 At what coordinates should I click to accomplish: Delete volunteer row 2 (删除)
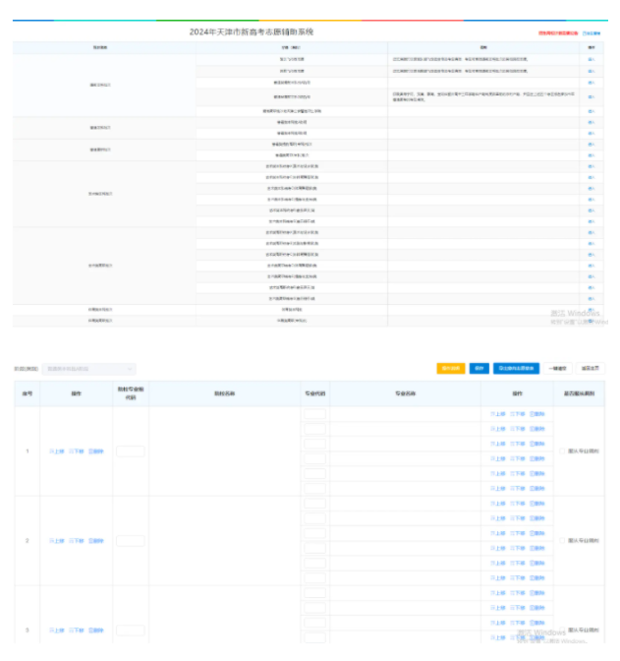pos(95,541)
